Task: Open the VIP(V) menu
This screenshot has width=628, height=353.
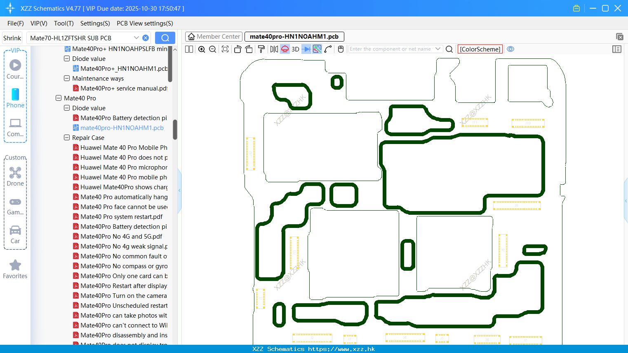Action: click(39, 23)
